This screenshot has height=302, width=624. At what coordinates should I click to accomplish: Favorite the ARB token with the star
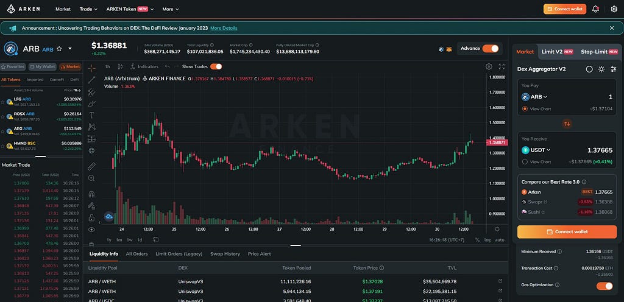[x=59, y=49]
